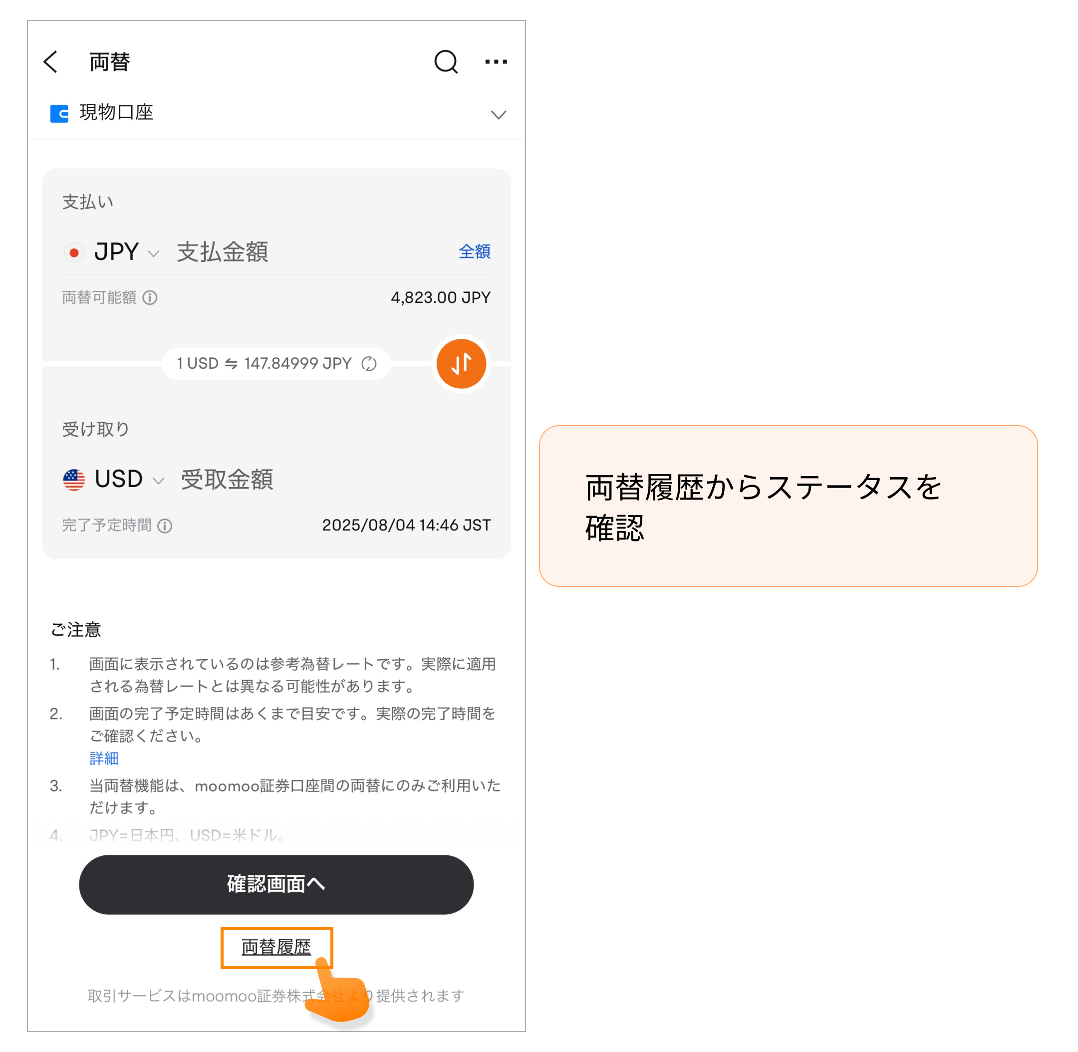Screen dimensions: 1078x1052
Task: Open the three-dot more options menu
Action: pos(496,62)
